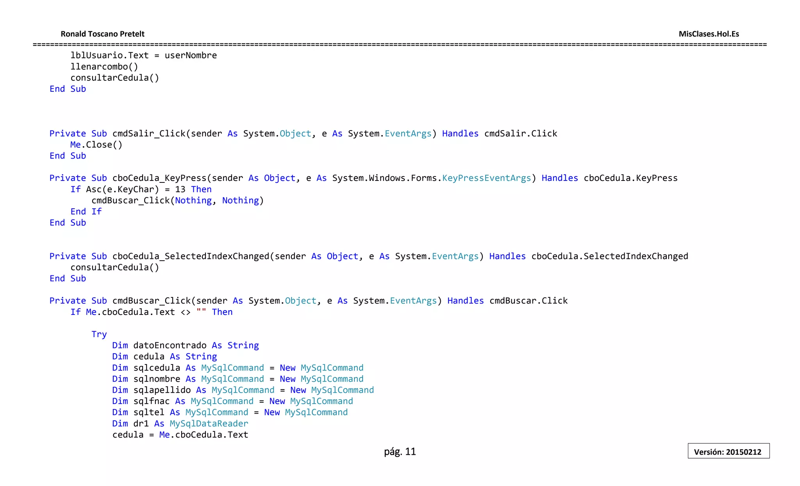
Task: Click the Try keyword
Action: click(99, 334)
